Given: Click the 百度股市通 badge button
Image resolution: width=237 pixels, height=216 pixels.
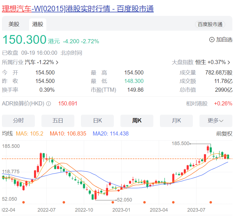Looking at the screenshot, I should [210, 24].
